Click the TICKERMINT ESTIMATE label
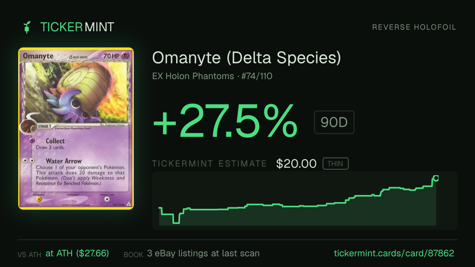The height and width of the screenshot is (267, 475). point(209,164)
